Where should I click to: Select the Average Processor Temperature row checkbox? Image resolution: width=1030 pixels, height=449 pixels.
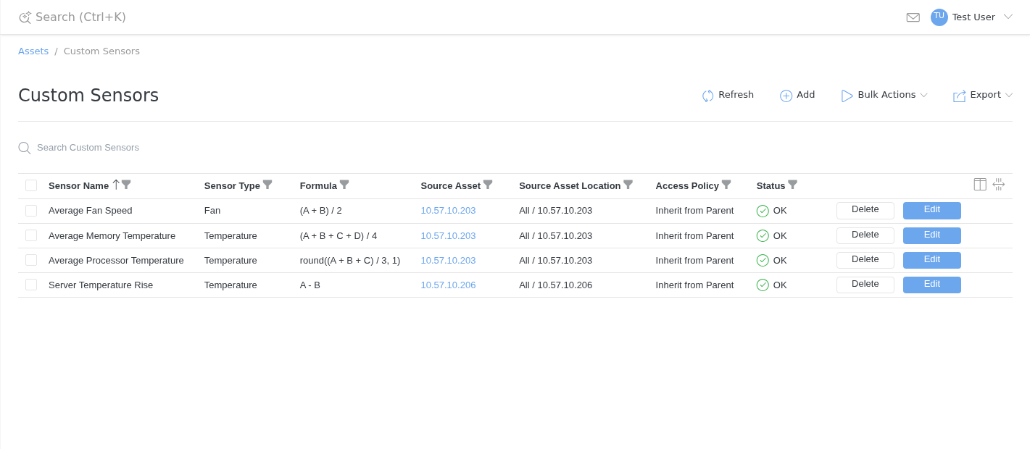pyautogui.click(x=31, y=260)
